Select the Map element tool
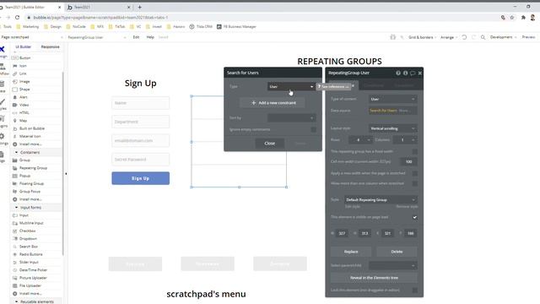Screen dimensions: 540x304 (x=23, y=121)
